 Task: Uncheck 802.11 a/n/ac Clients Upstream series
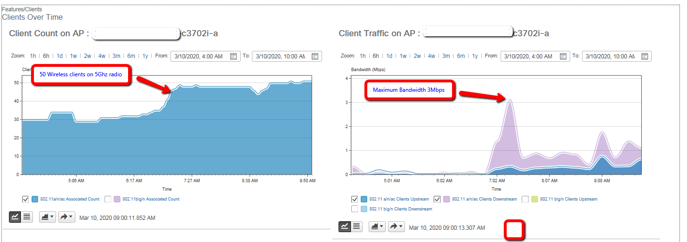tap(355, 199)
